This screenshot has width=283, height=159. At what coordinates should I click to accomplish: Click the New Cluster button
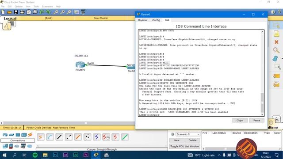tap(101, 18)
